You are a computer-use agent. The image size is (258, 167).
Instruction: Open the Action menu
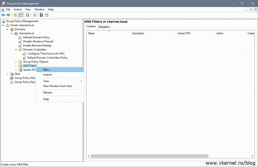click(18, 10)
